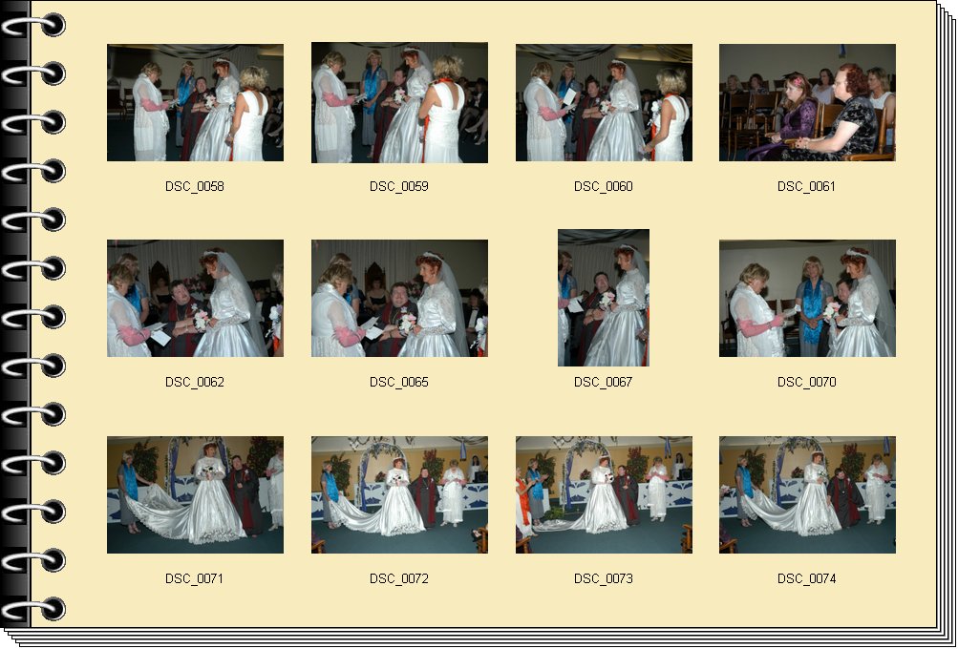The width and height of the screenshot is (958, 649).
Task: View the DSC_0061 seated guests photo
Action: click(x=807, y=102)
